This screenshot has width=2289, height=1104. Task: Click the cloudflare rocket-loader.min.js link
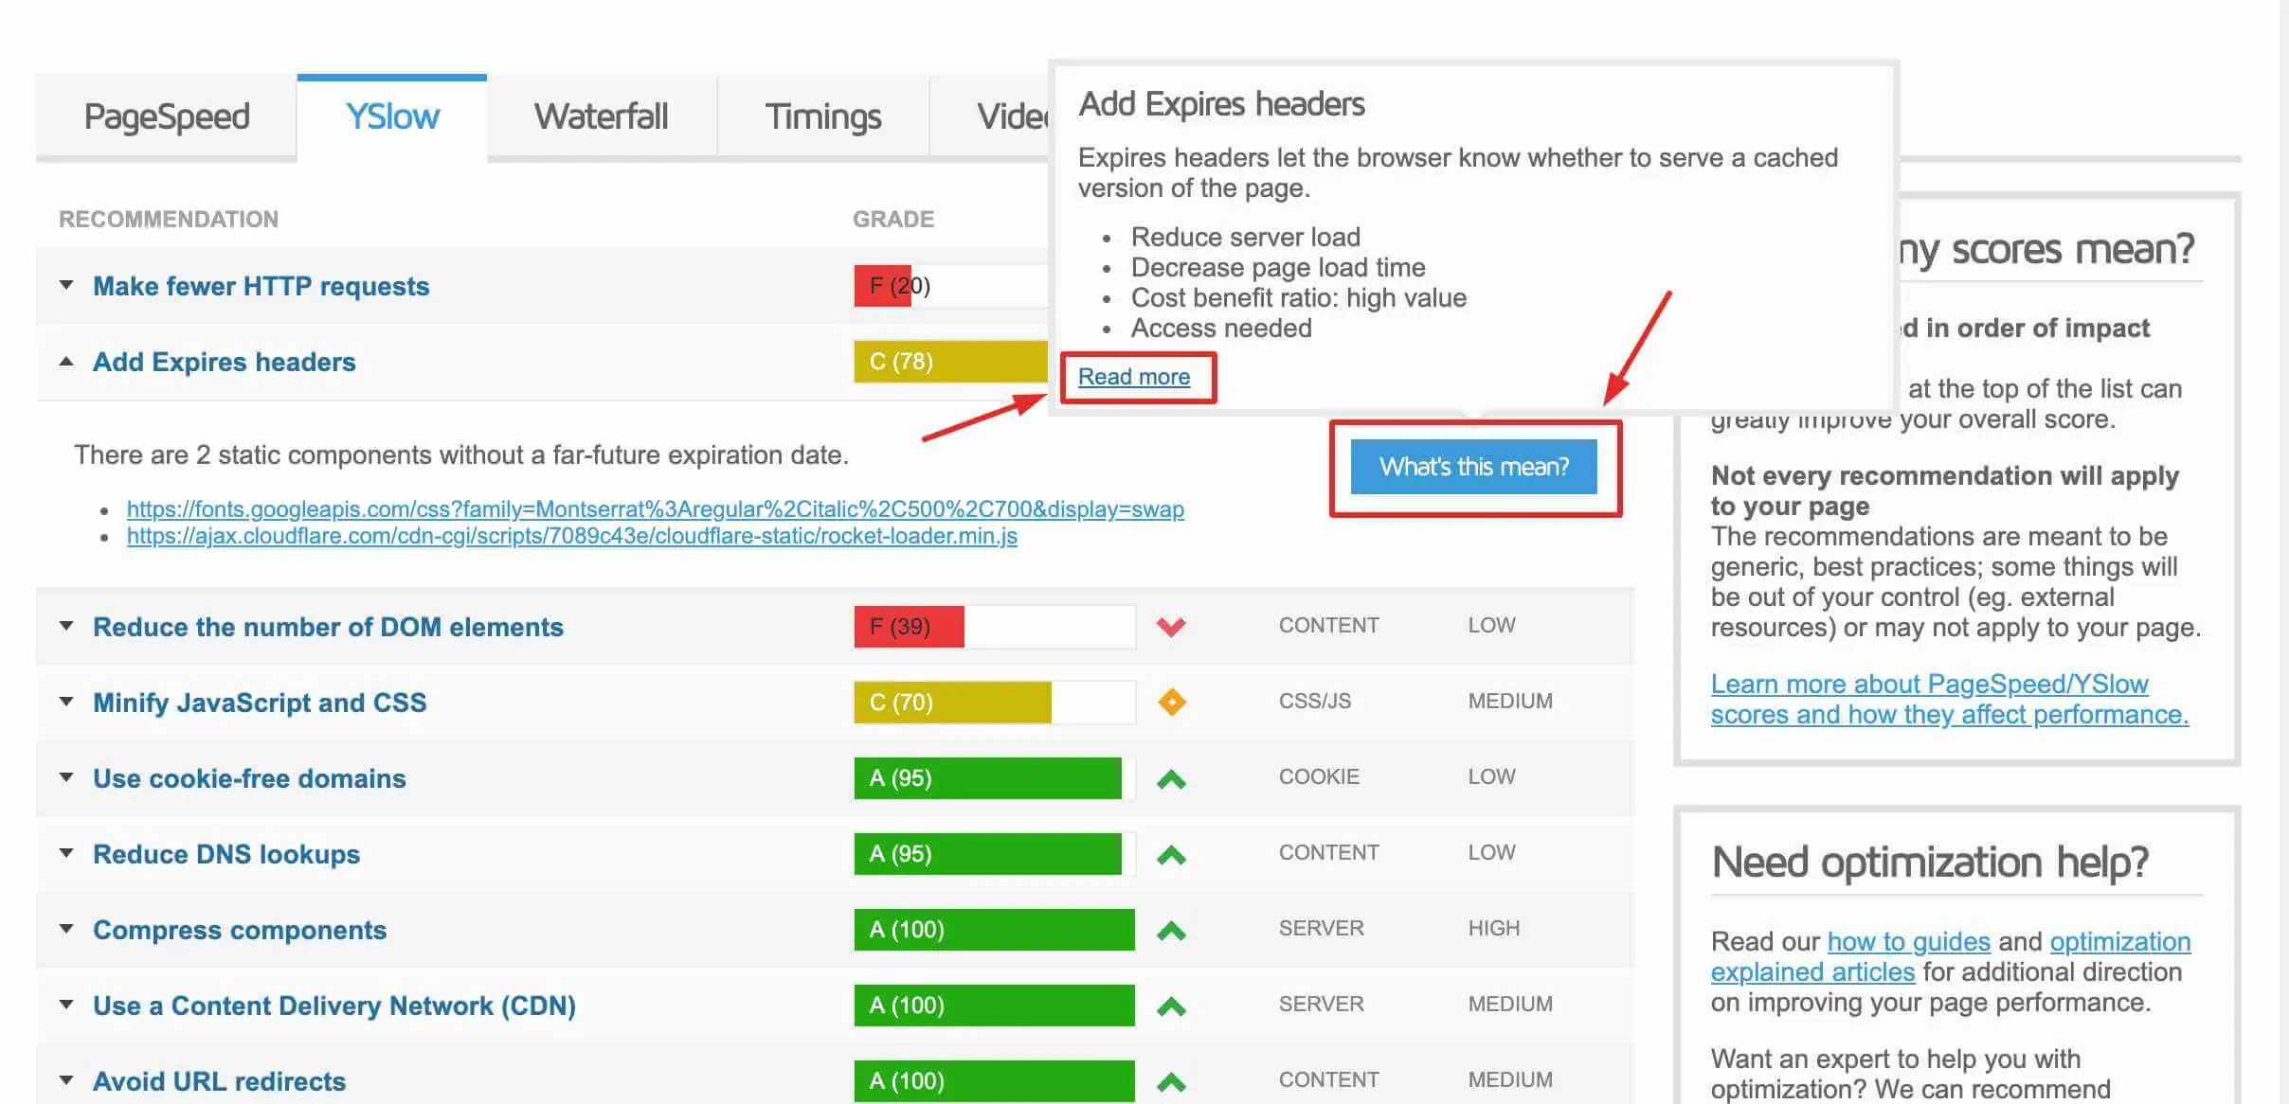pyautogui.click(x=570, y=536)
